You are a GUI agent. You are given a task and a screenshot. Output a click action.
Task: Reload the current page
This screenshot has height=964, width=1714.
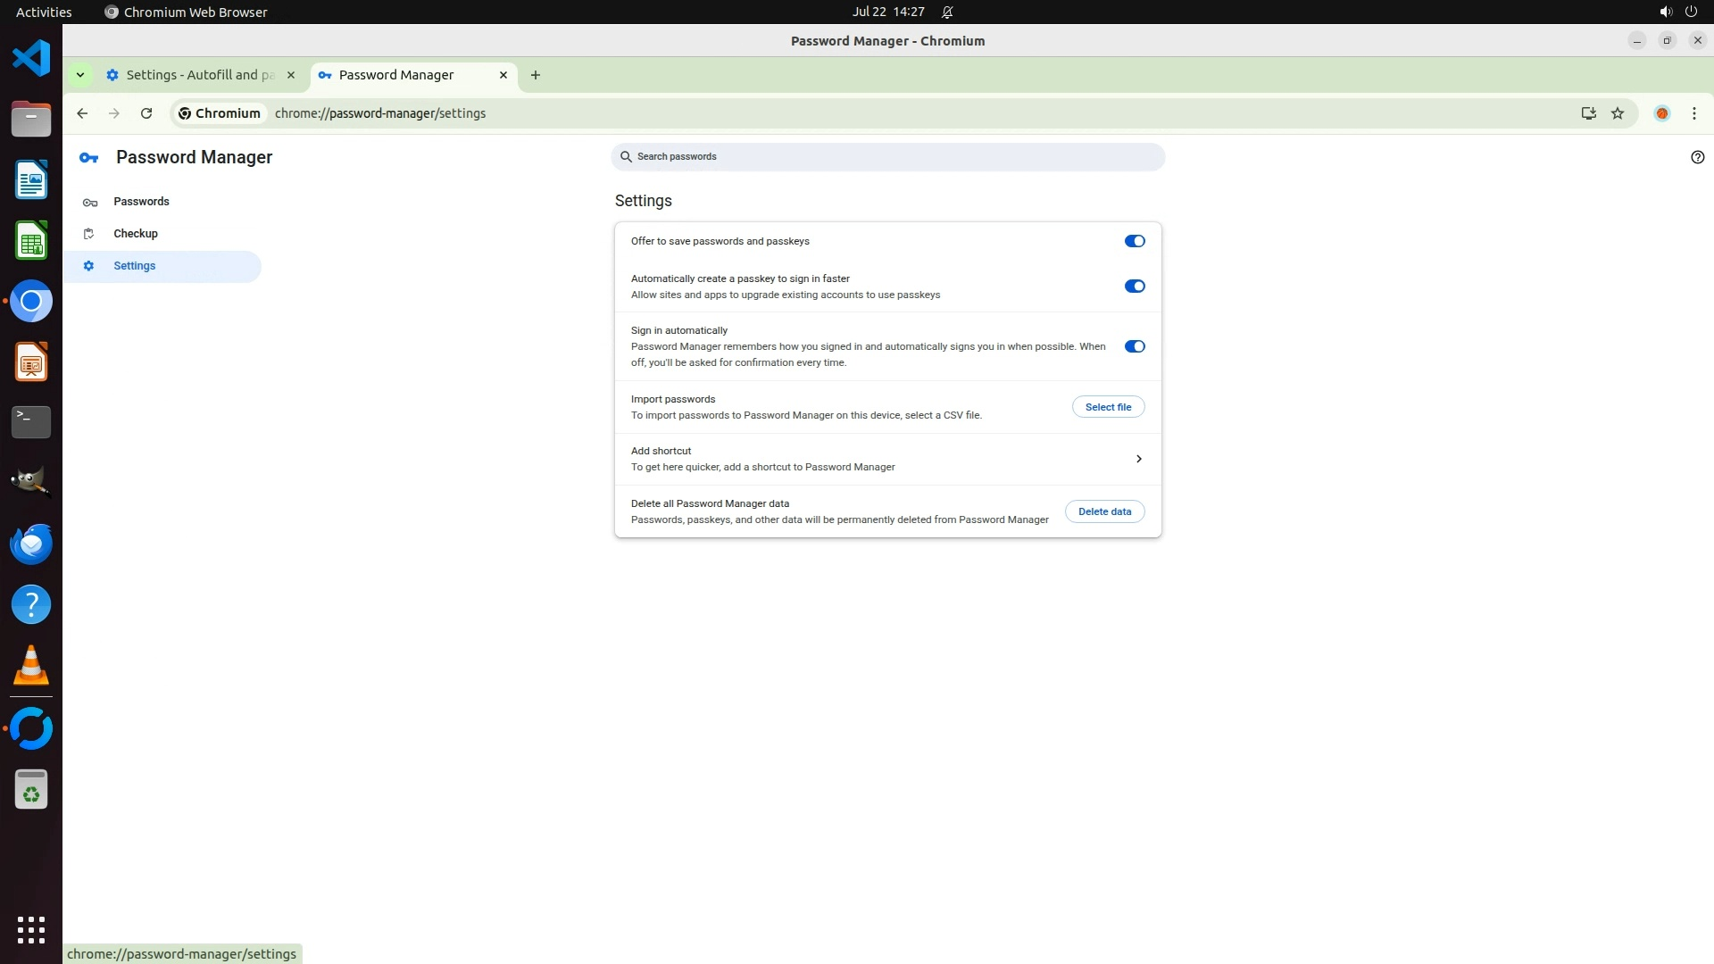[146, 113]
